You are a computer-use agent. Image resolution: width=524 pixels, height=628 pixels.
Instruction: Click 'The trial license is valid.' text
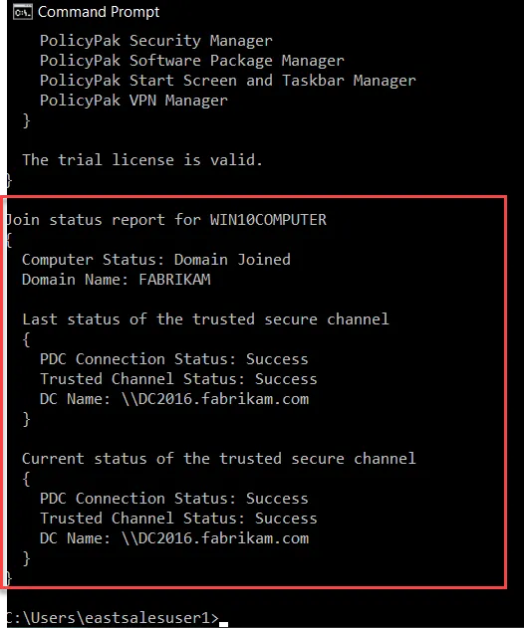[x=142, y=160]
